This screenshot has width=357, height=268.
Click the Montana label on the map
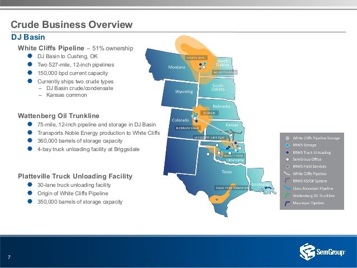177,67
